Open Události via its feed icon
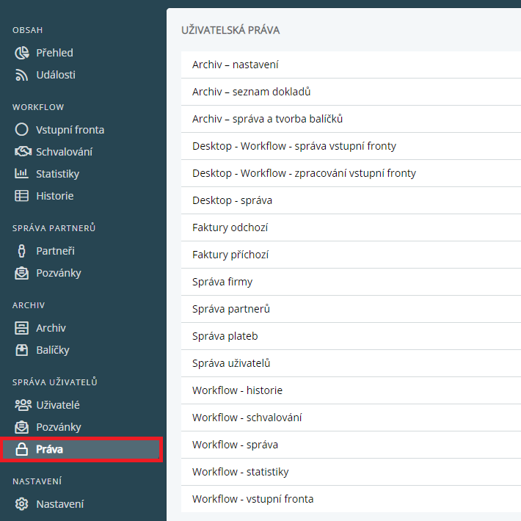521x521 pixels. pos(22,75)
